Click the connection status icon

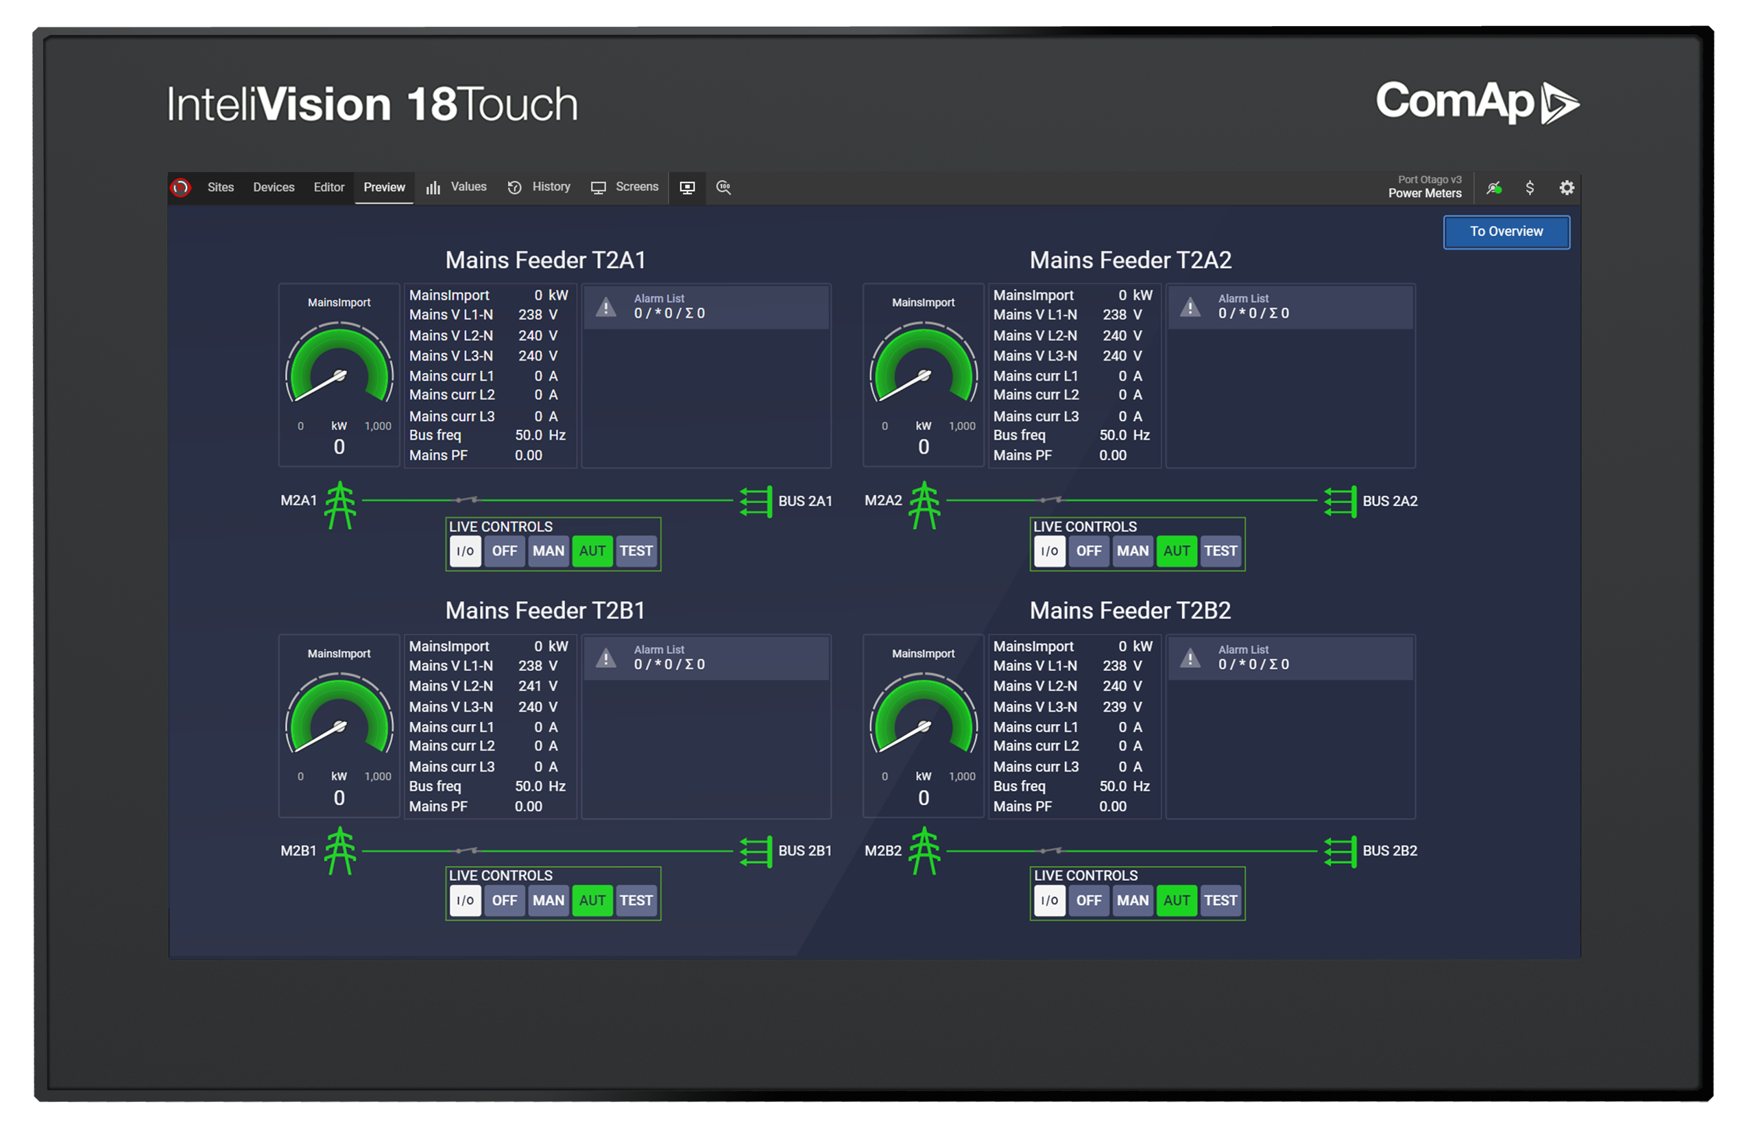click(x=1494, y=189)
